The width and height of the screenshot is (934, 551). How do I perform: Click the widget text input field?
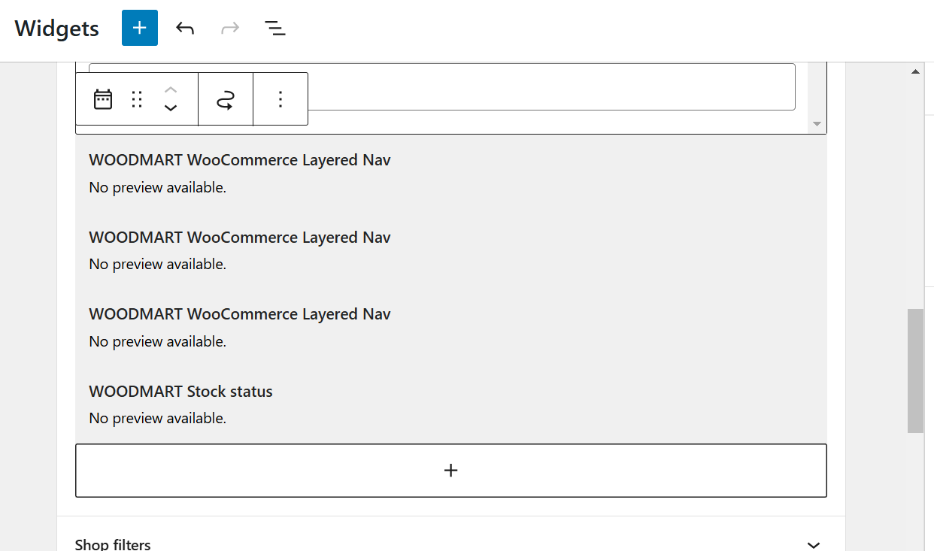[x=442, y=86]
